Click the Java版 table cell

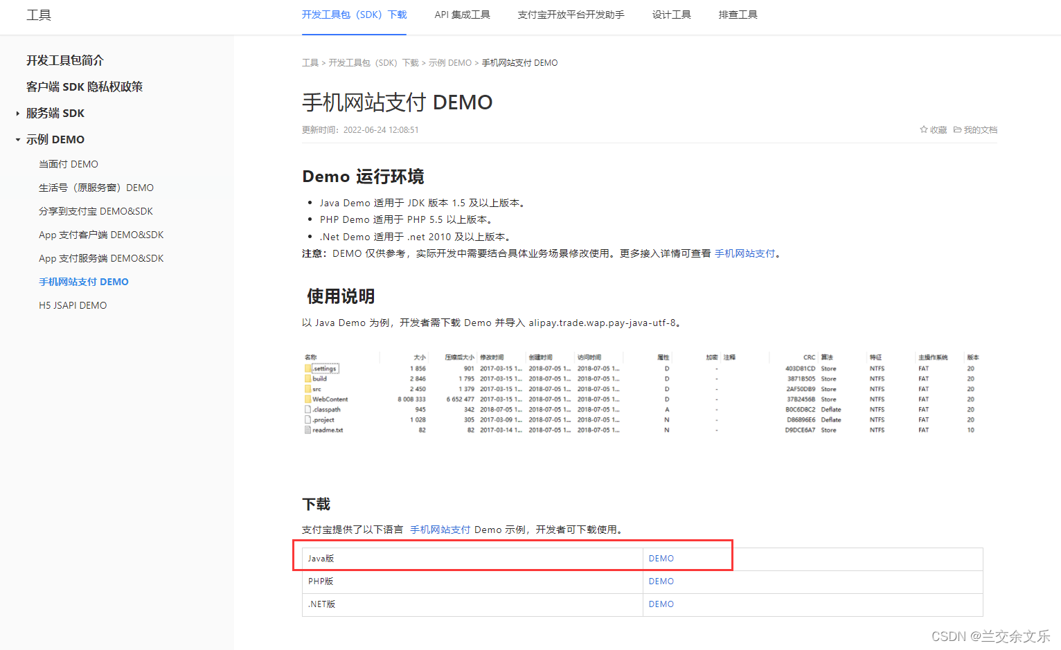pyautogui.click(x=472, y=559)
